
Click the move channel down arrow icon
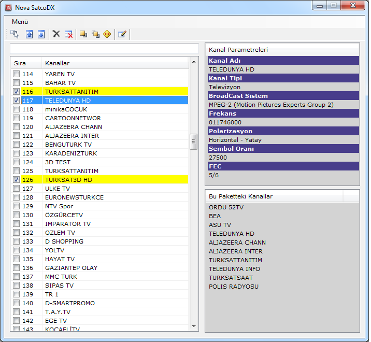point(41,34)
